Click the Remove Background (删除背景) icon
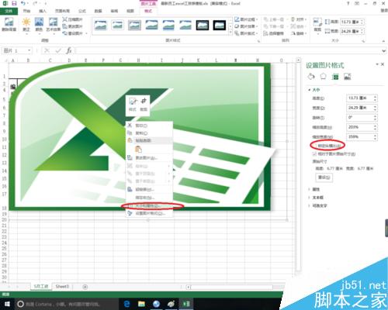This screenshot has width=388, height=310. [x=9, y=22]
